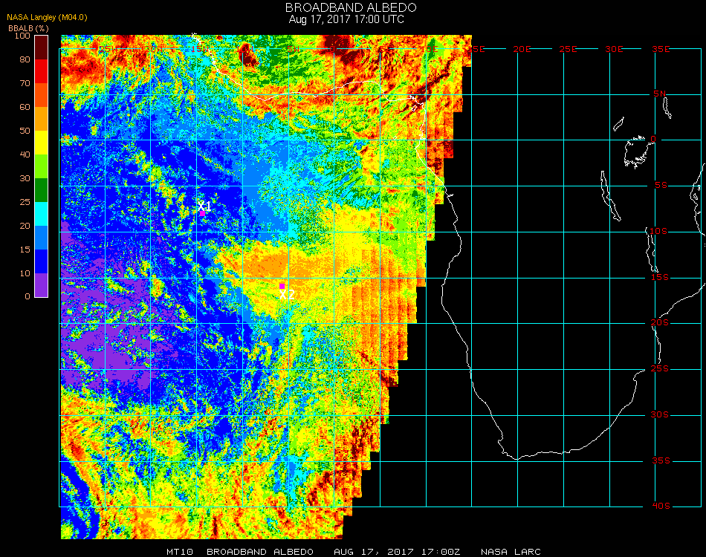Select the X1 point label
The image size is (706, 557).
coord(204,206)
